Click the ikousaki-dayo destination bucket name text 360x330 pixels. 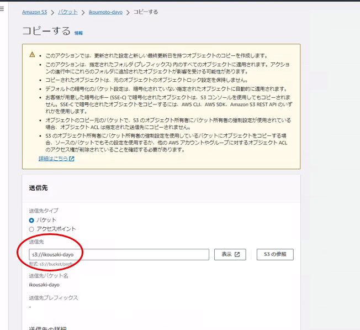[44, 285]
